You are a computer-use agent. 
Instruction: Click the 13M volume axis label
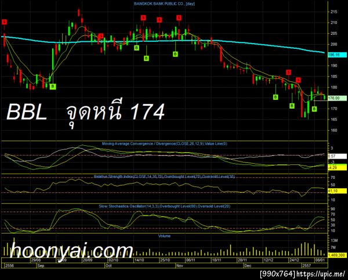(334, 240)
